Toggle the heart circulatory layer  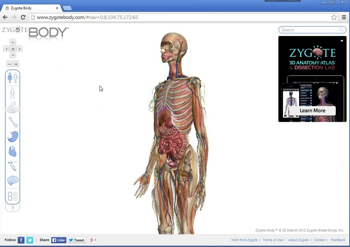[x=13, y=151]
